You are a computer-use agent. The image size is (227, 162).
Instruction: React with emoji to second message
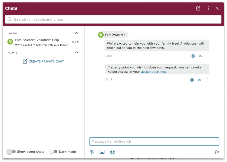(x=192, y=80)
